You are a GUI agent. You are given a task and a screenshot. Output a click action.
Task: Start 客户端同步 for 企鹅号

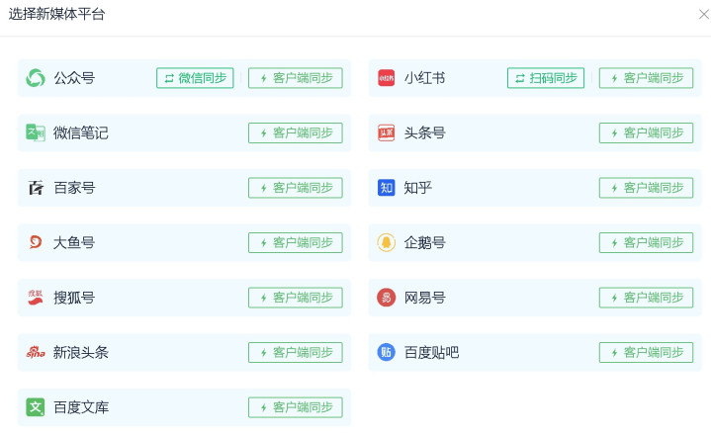click(x=646, y=242)
